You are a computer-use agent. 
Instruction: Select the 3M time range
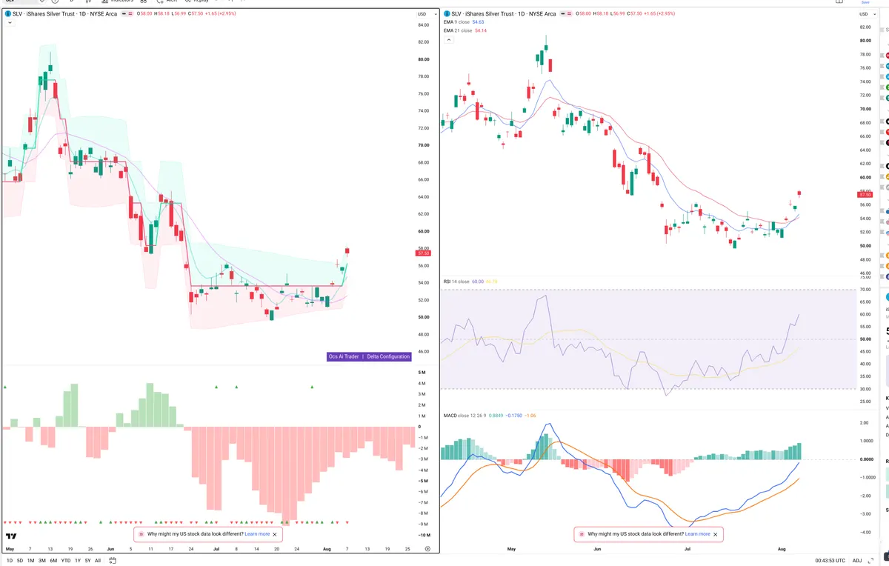click(x=41, y=560)
